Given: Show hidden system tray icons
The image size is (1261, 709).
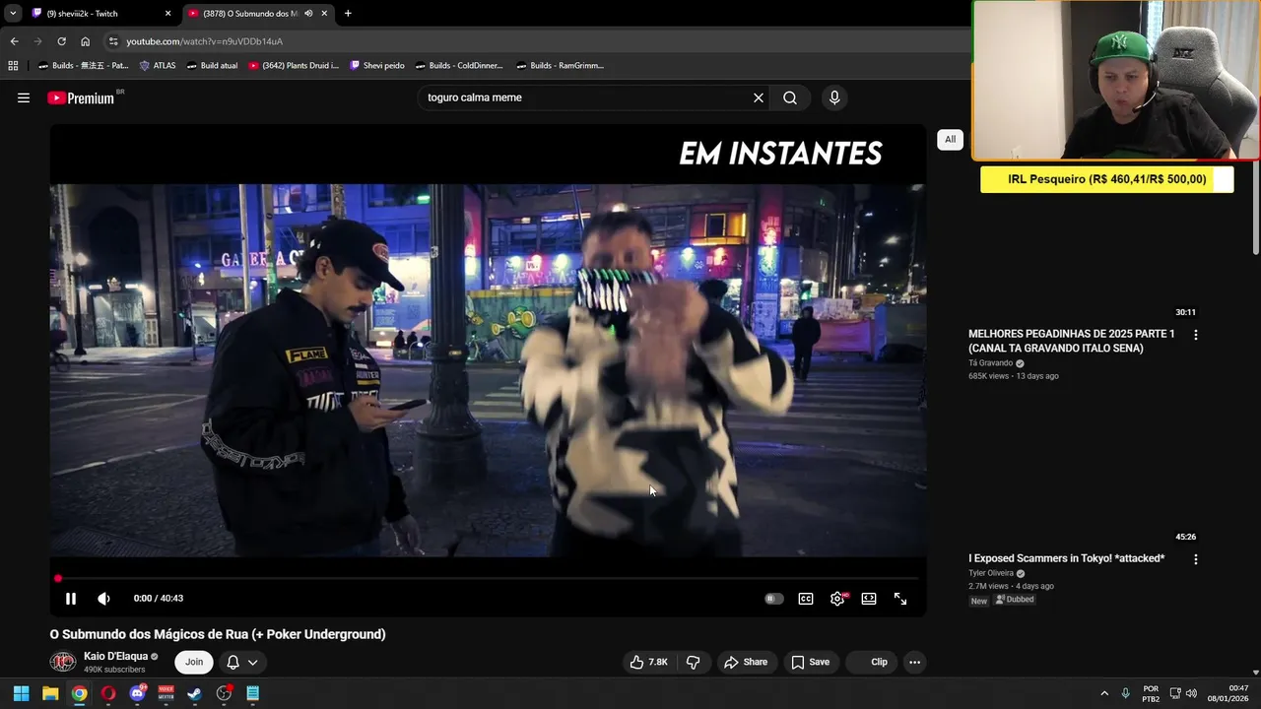Looking at the screenshot, I should 1104,693.
